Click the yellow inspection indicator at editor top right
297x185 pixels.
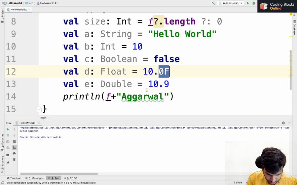(x=291, y=14)
